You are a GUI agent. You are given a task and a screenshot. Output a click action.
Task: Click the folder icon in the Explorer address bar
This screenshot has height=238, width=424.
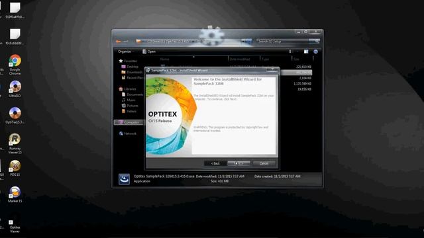point(138,41)
